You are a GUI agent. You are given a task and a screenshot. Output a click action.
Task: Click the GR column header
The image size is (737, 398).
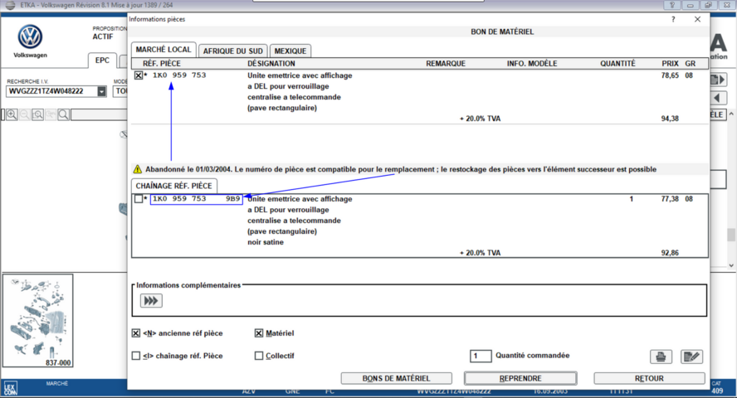pos(690,64)
